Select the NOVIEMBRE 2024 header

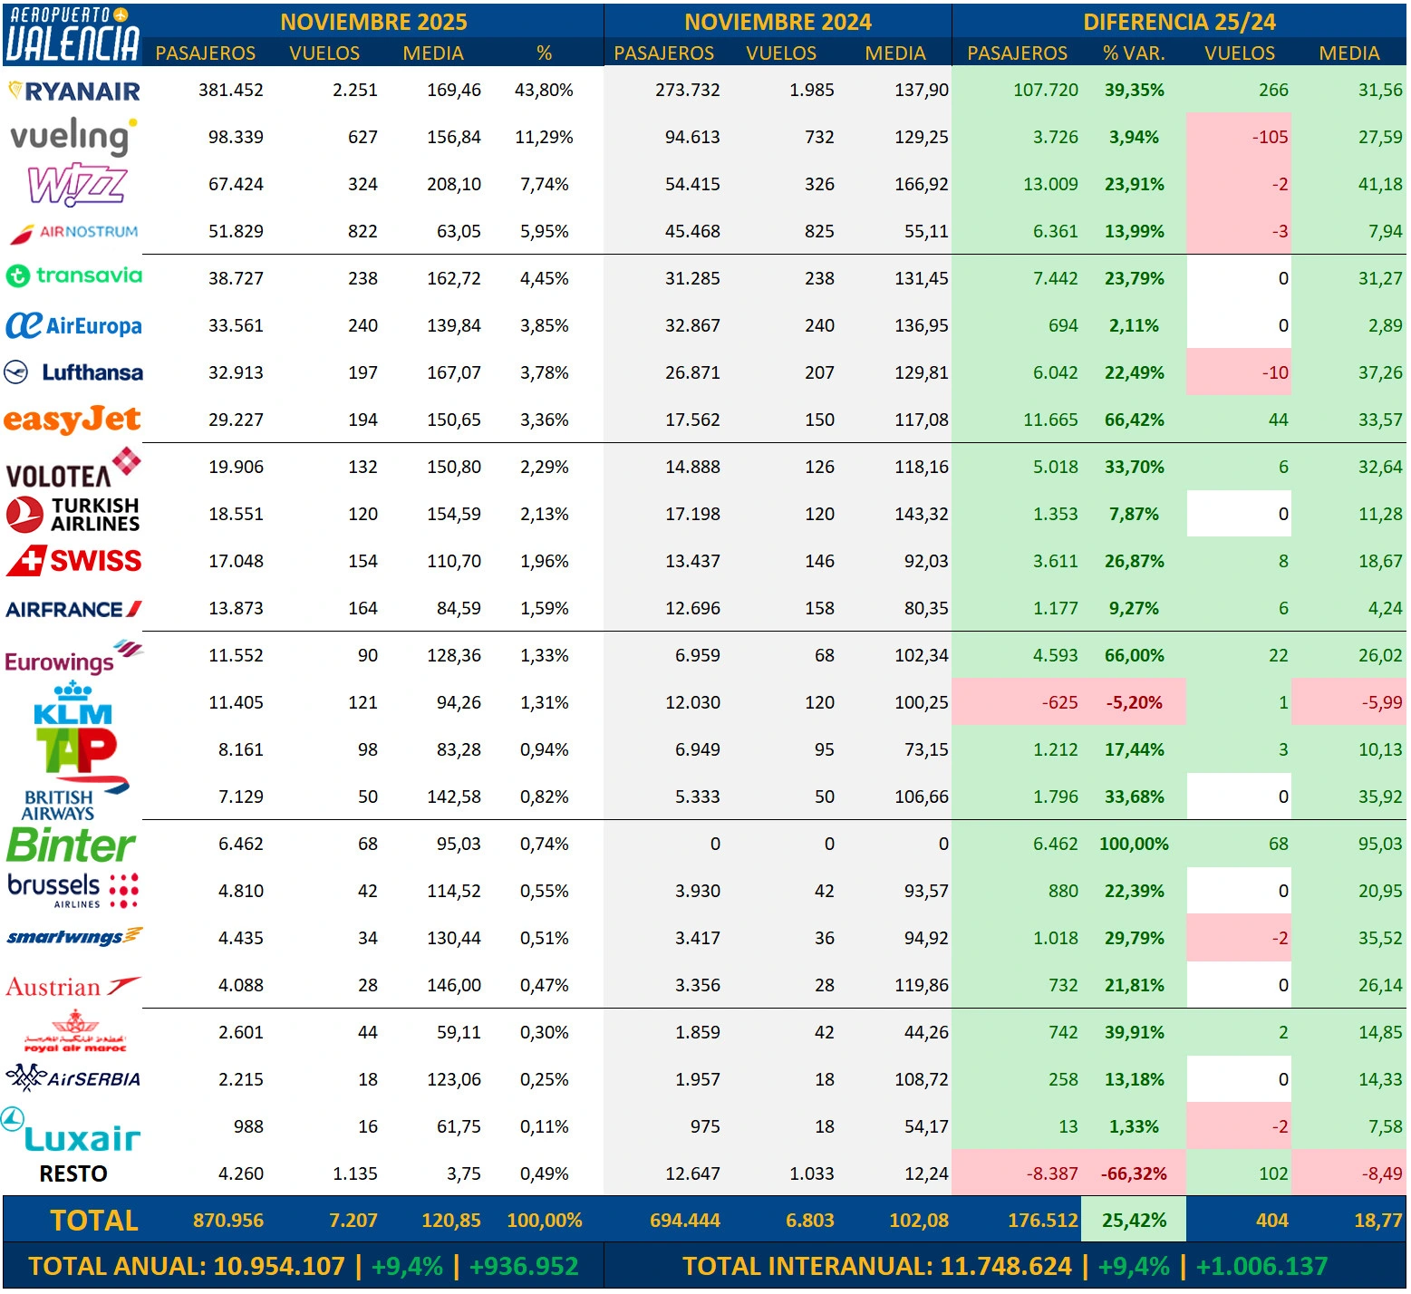coord(778,22)
